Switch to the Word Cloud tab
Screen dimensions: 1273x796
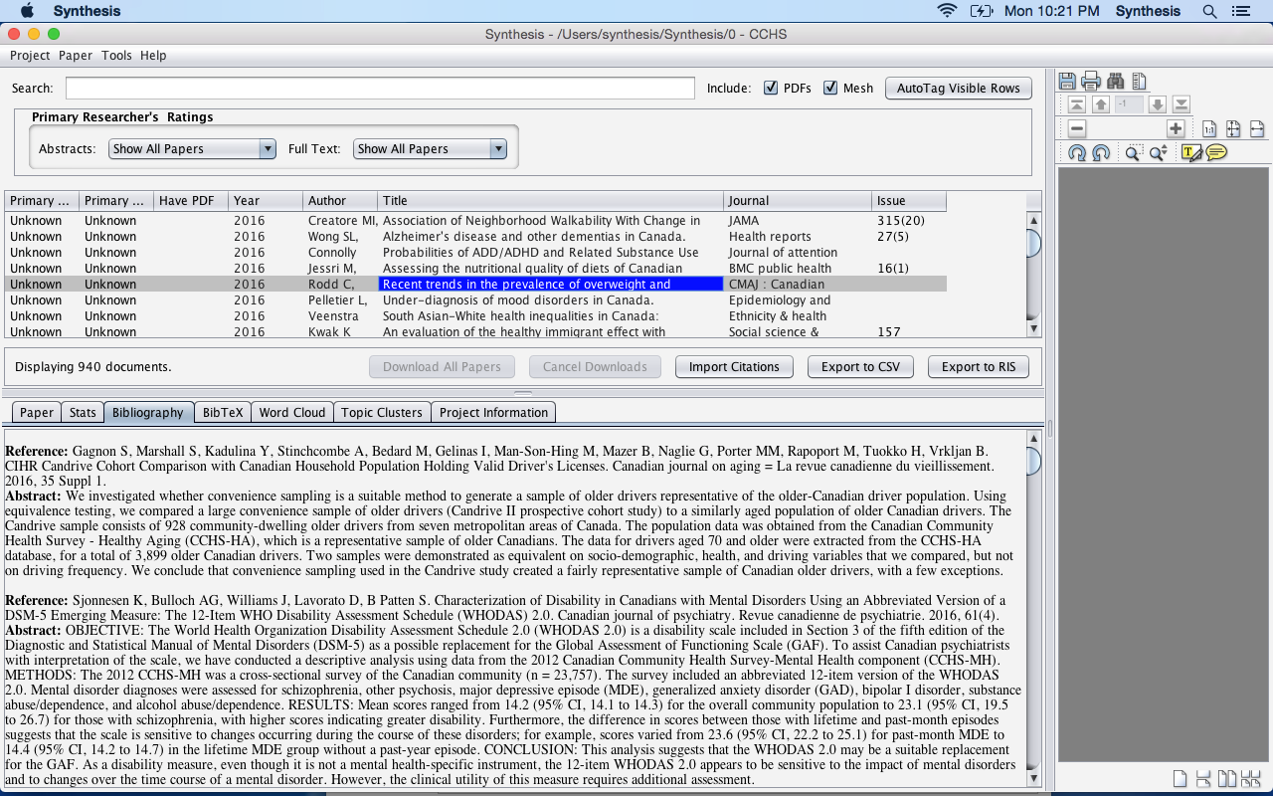click(292, 412)
